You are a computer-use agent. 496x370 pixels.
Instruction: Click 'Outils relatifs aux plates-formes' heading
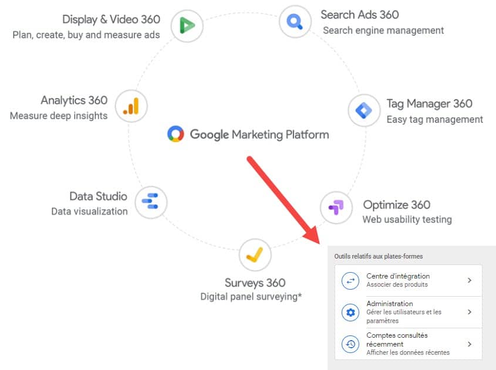pos(379,256)
